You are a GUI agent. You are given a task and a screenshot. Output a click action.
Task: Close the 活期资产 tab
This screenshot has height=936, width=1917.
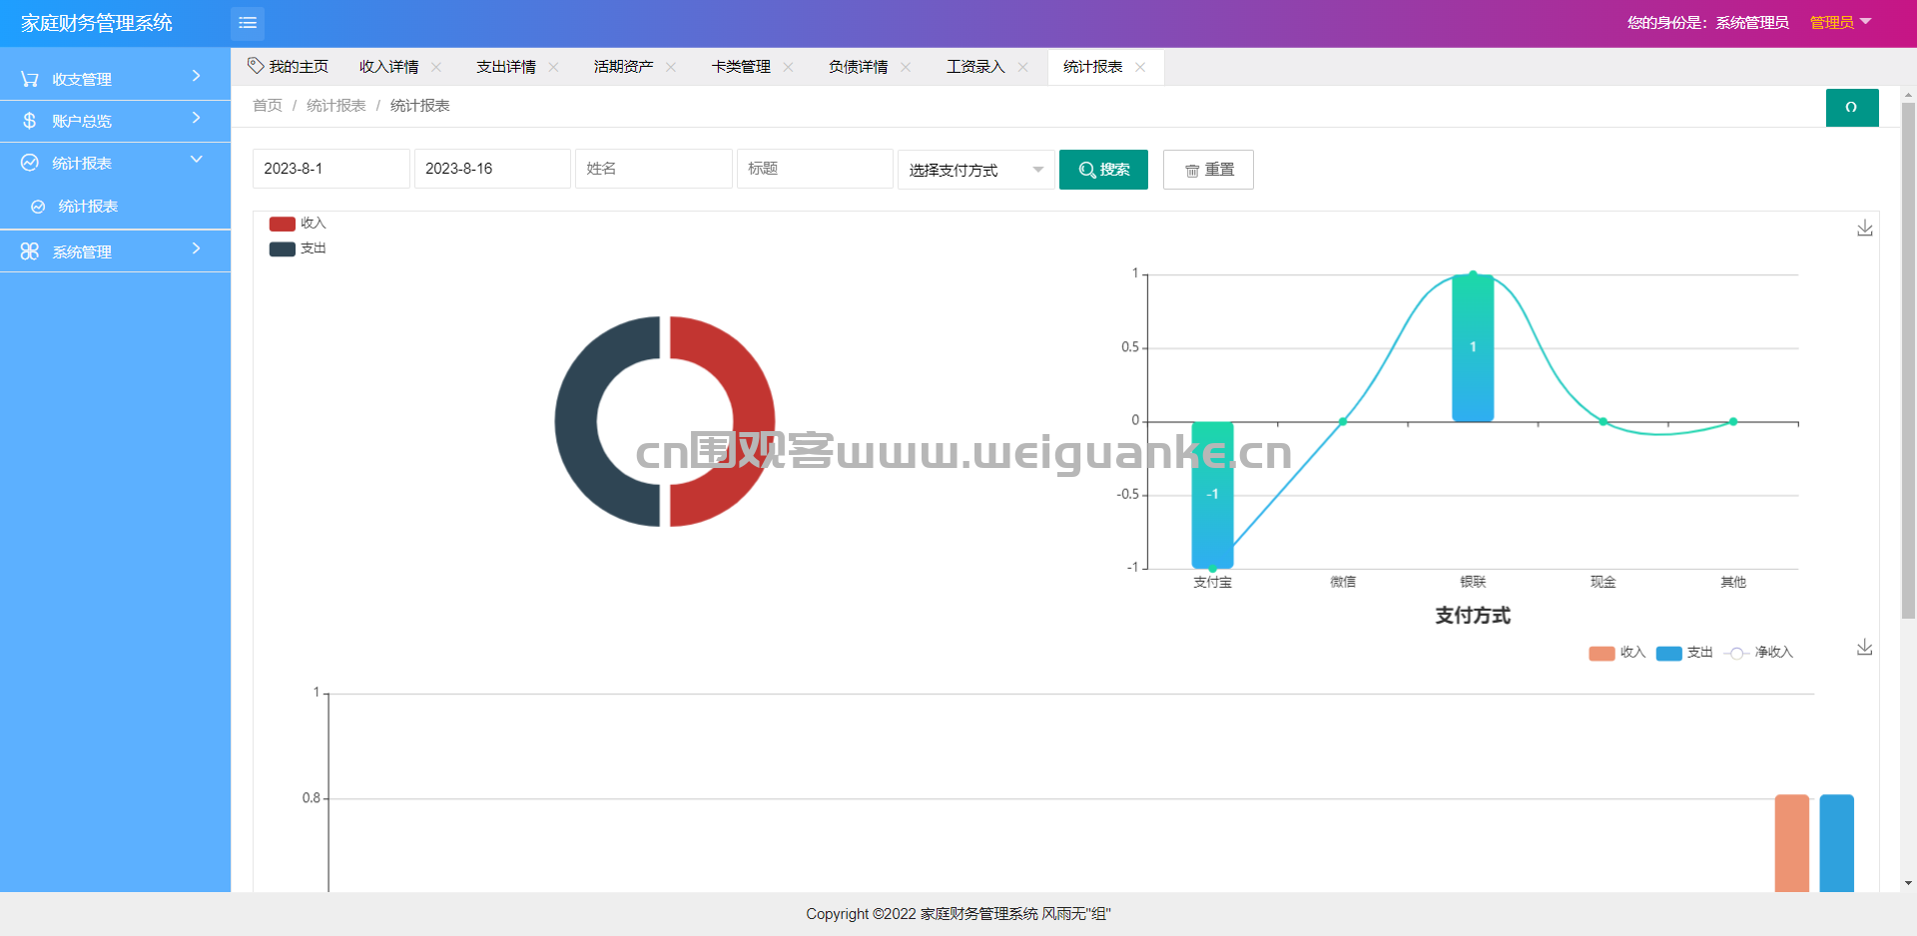671,67
